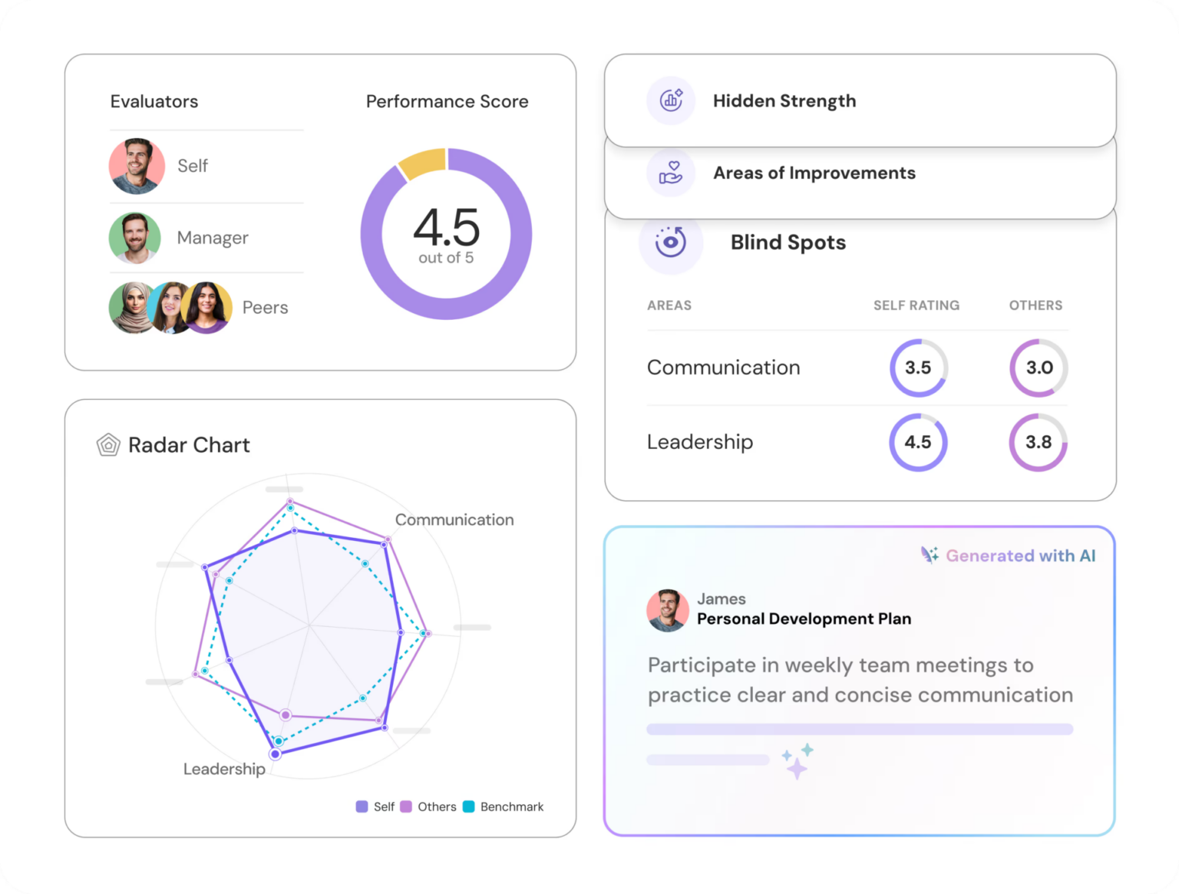1179x894 pixels.
Task: Expand the Areas of Improvements section
Action: pos(814,173)
